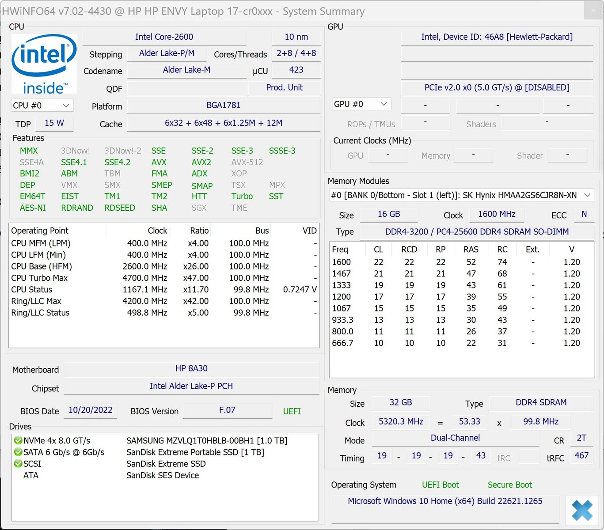Screen dimensions: 604x530
Task: Select the SAMSUNG MZVLQ1T0HBLB NVMe drive entry
Action: (206, 440)
